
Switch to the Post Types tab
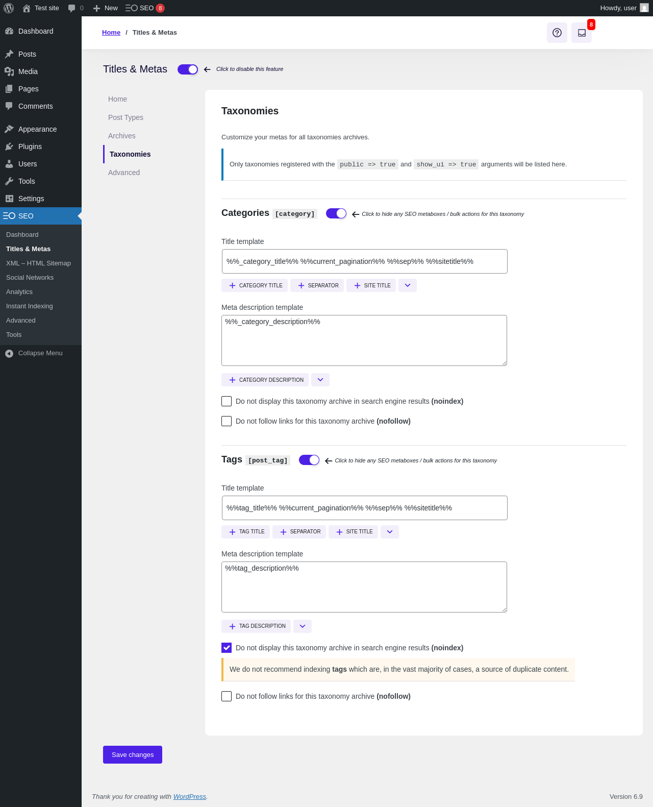coord(125,117)
